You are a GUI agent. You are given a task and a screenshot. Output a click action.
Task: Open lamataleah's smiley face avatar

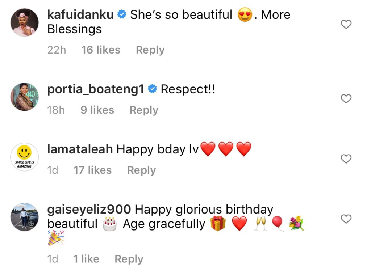[x=25, y=157]
